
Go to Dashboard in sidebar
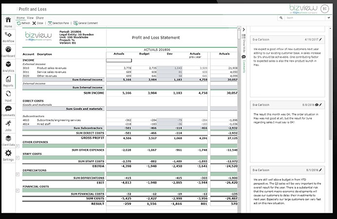[8, 52]
